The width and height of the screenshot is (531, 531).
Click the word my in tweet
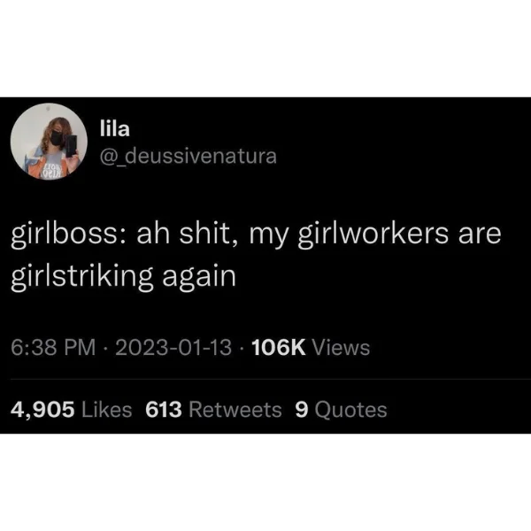click(268, 237)
